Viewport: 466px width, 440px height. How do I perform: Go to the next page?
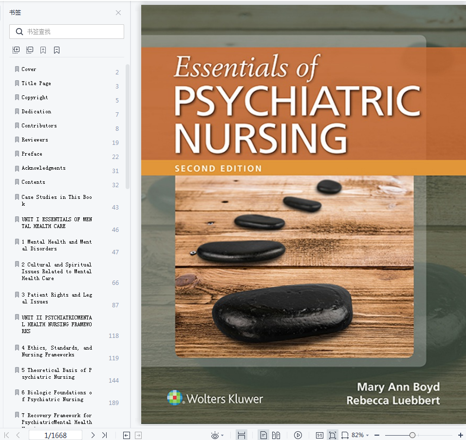93,435
